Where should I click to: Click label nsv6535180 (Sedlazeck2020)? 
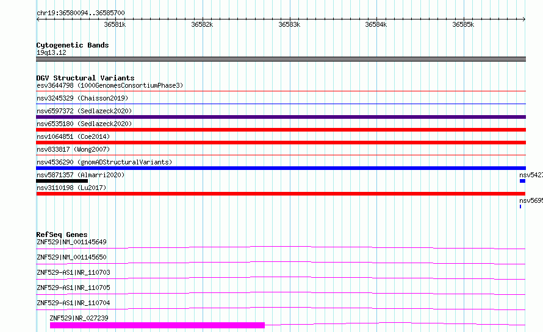pos(84,124)
